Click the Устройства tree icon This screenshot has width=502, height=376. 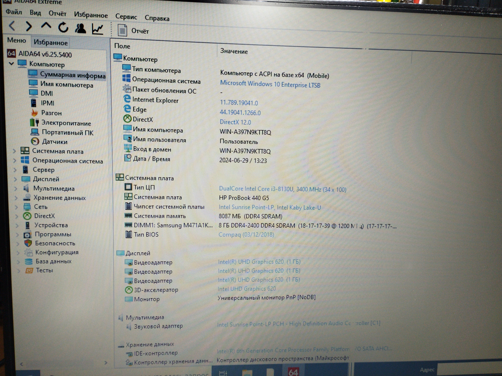[x=27, y=225]
